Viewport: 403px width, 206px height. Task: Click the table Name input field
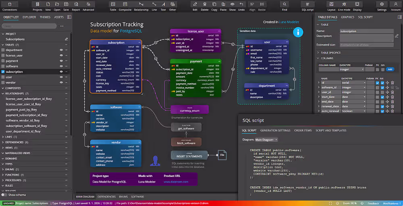tap(366, 31)
